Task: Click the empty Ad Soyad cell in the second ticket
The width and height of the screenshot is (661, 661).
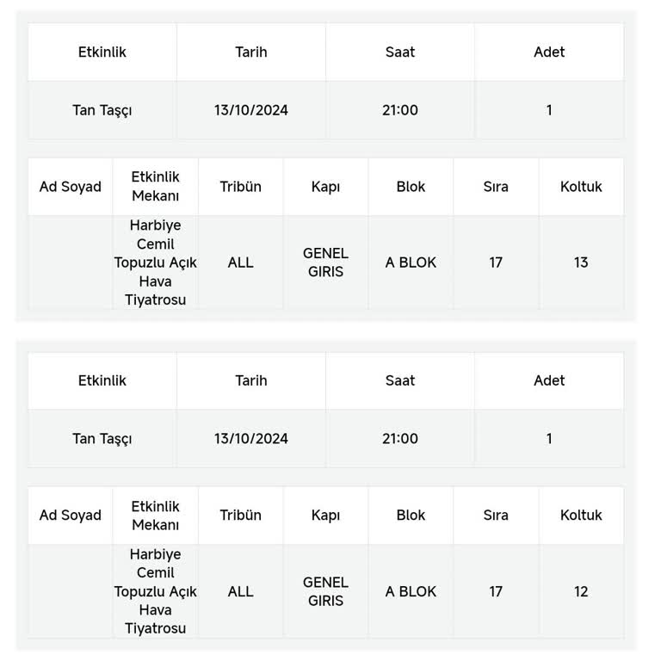Action: tap(70, 591)
